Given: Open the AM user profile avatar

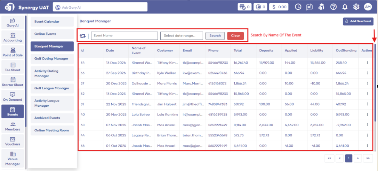Looking at the screenshot, I should (x=368, y=7).
